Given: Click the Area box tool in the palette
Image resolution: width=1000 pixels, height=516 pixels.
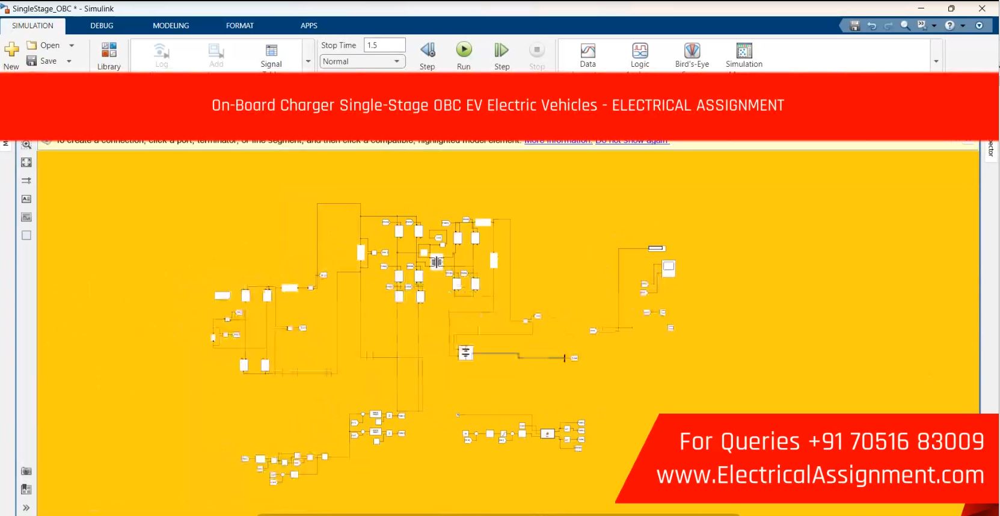Looking at the screenshot, I should [x=26, y=235].
